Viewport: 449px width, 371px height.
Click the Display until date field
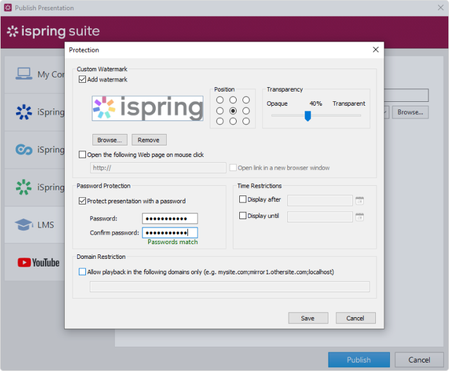click(x=320, y=217)
